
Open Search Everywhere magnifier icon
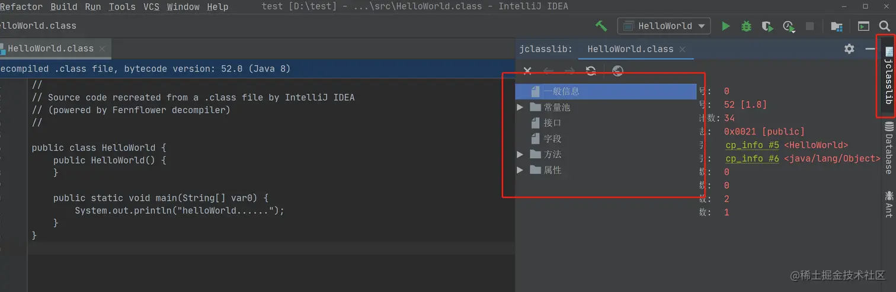click(x=884, y=26)
